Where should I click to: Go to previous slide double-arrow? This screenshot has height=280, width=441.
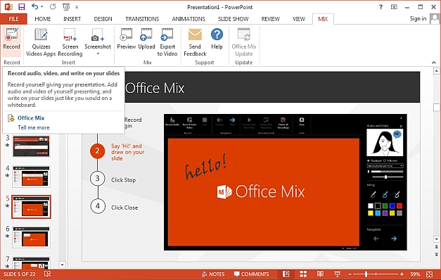tap(436, 247)
